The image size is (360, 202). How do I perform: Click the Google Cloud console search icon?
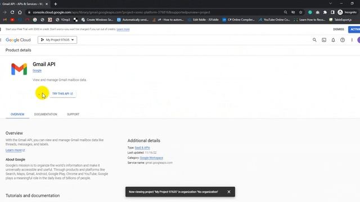tap(314, 40)
